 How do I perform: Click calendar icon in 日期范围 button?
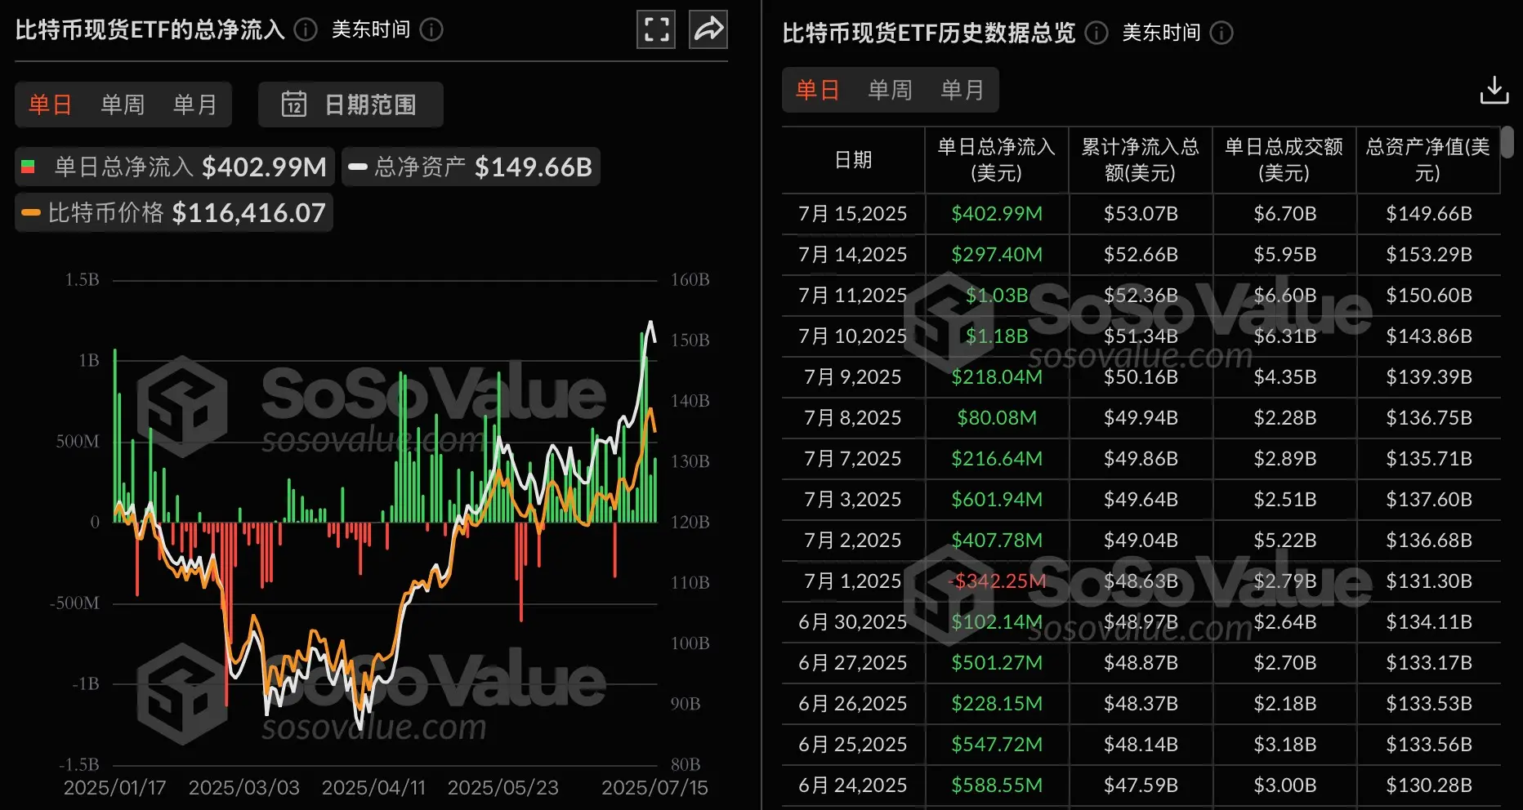click(294, 105)
